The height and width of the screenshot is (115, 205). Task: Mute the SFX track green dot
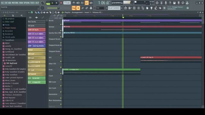(61, 61)
